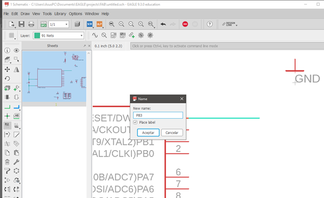Run a ULP with the orange icon
The image size is (324, 198).
tap(100, 24)
